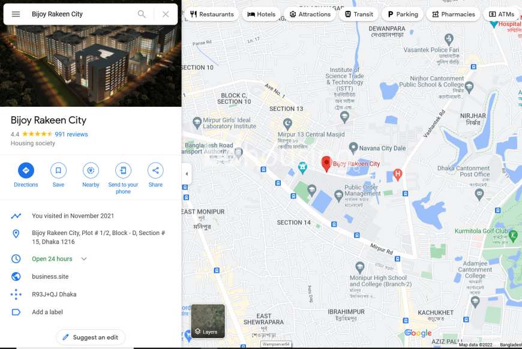522x349 pixels.
Task: Collapse the side panel arrow
Action: click(x=187, y=174)
